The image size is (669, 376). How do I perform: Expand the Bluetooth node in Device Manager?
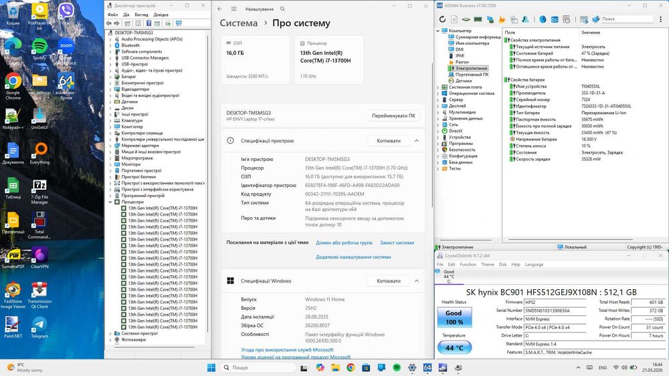click(x=110, y=45)
